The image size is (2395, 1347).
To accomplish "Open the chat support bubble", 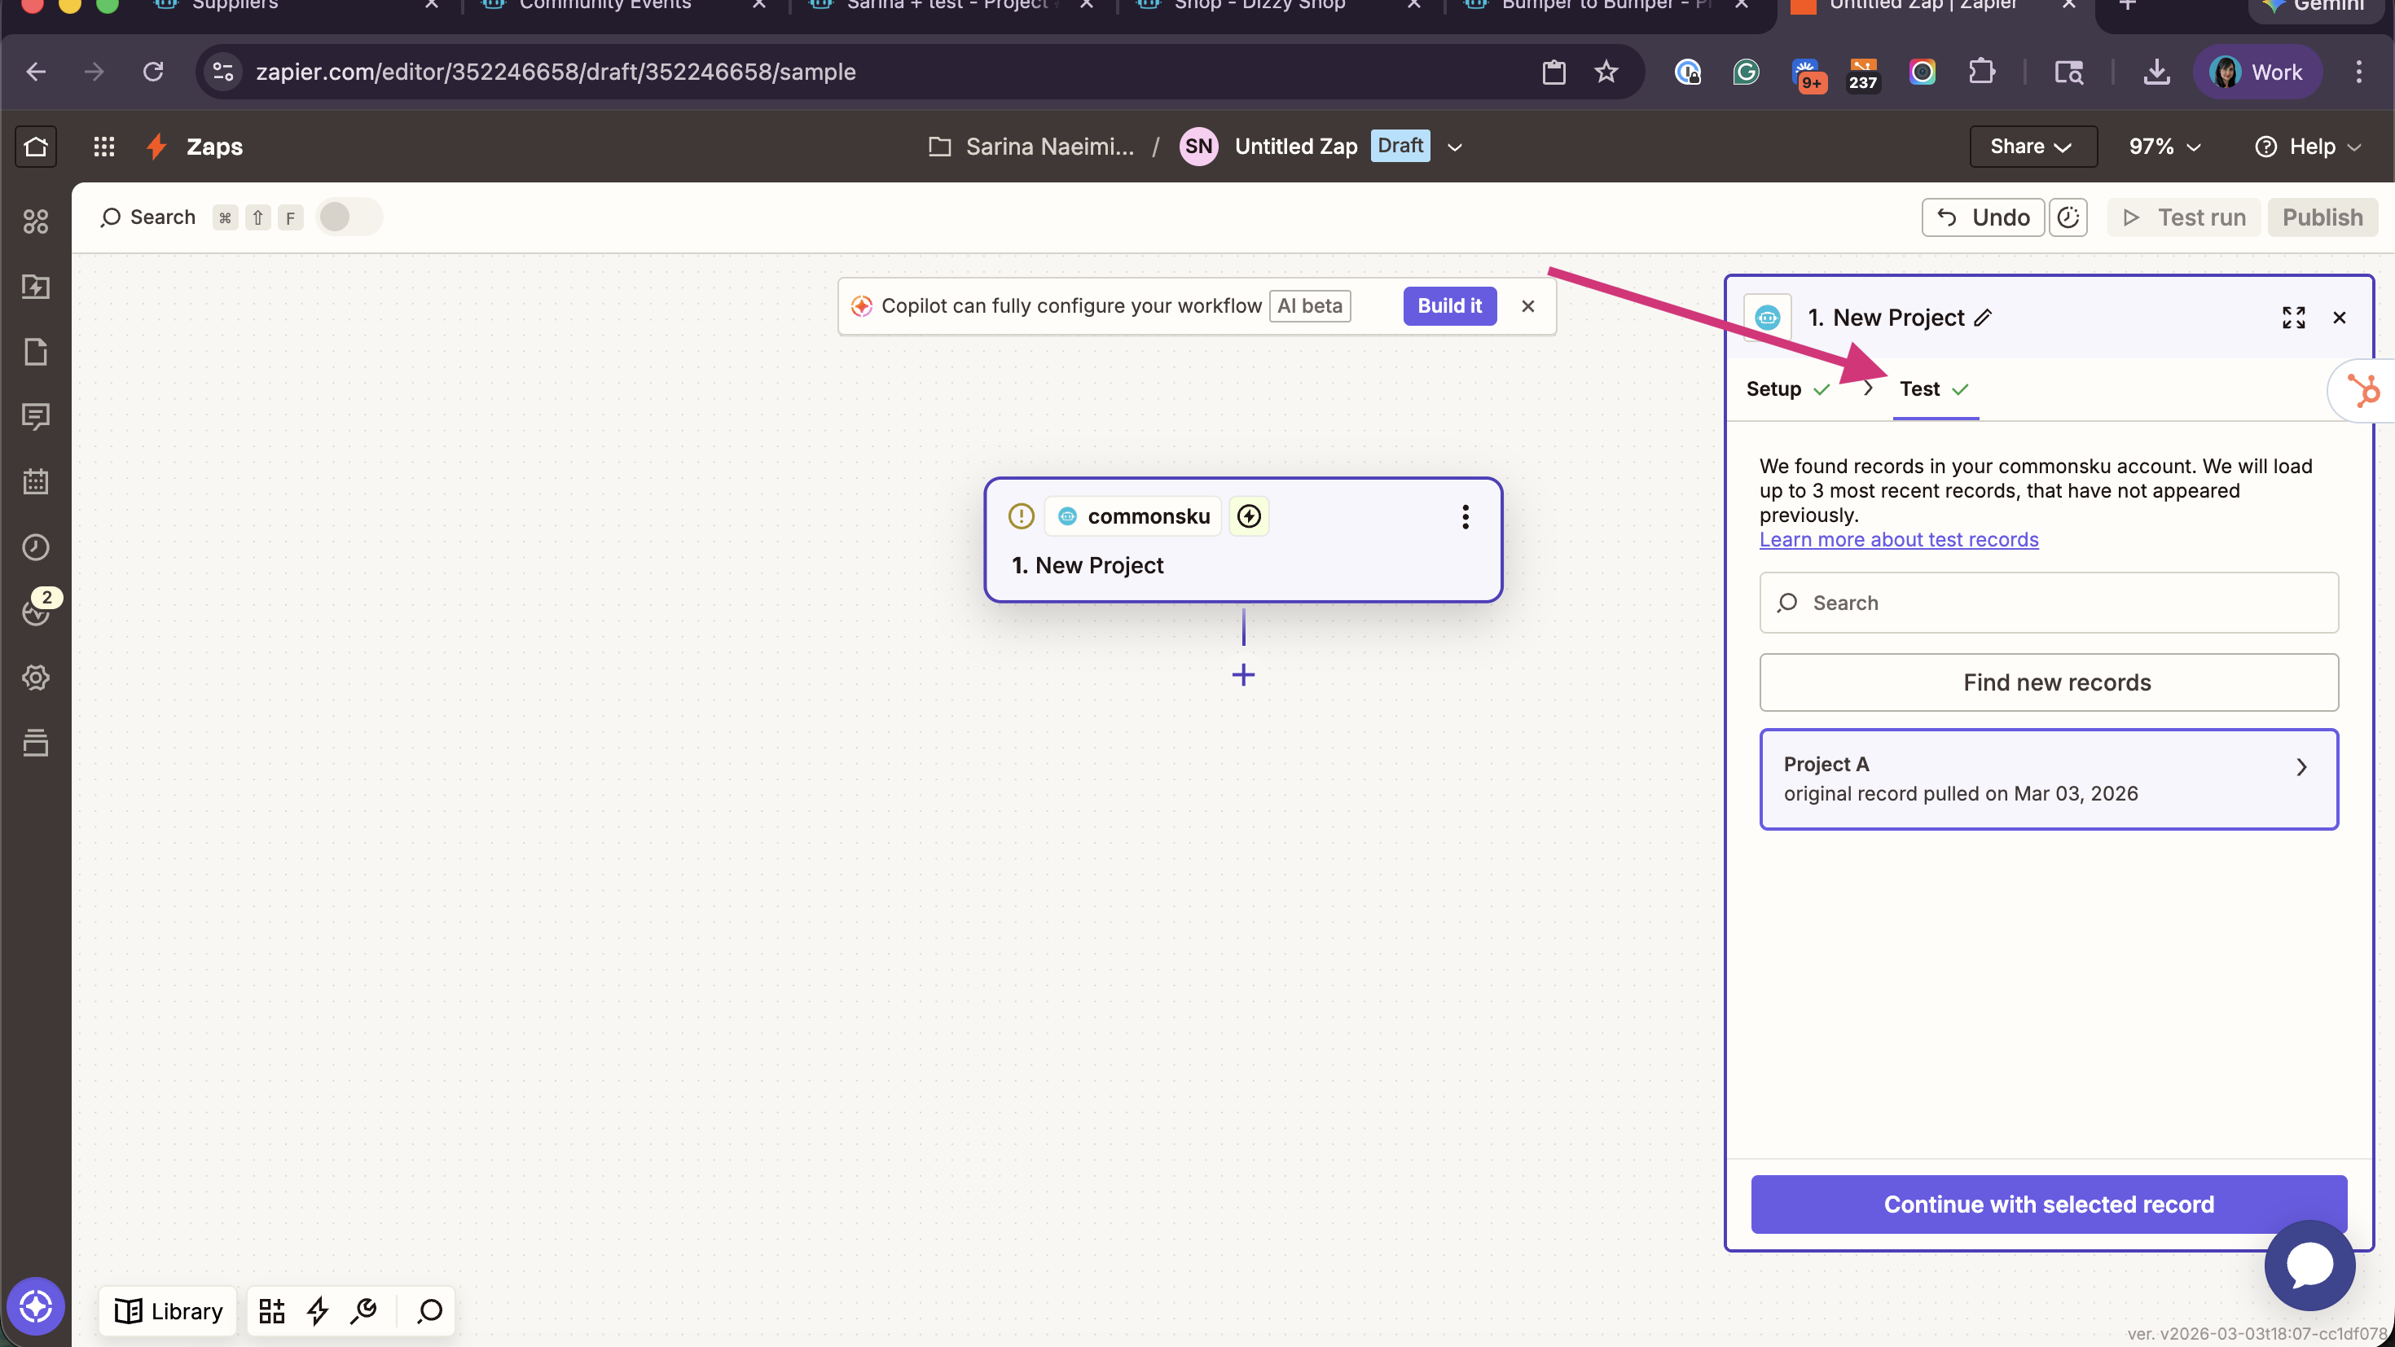I will pyautogui.click(x=2309, y=1266).
